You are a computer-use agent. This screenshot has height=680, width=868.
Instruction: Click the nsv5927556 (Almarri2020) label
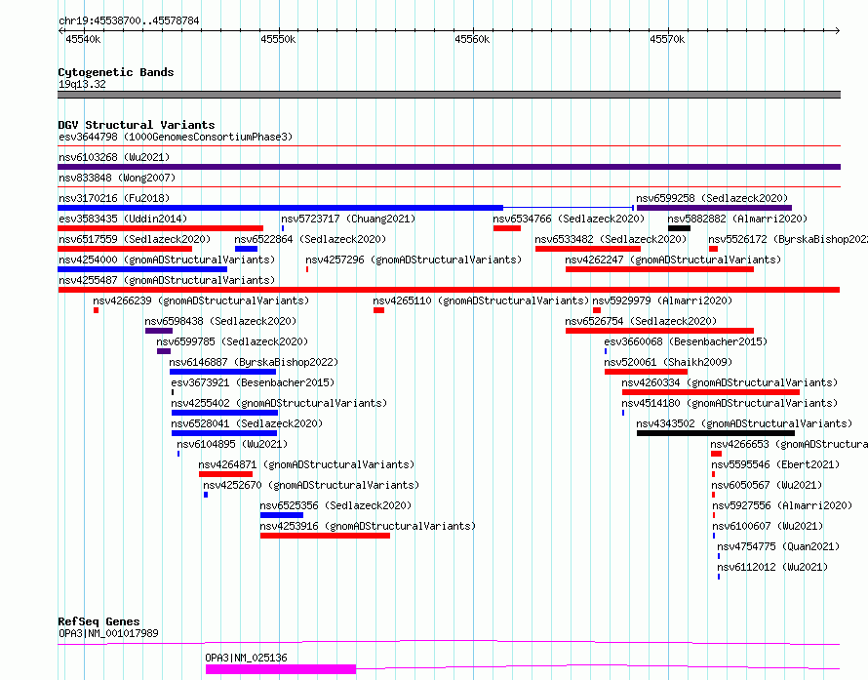781,505
